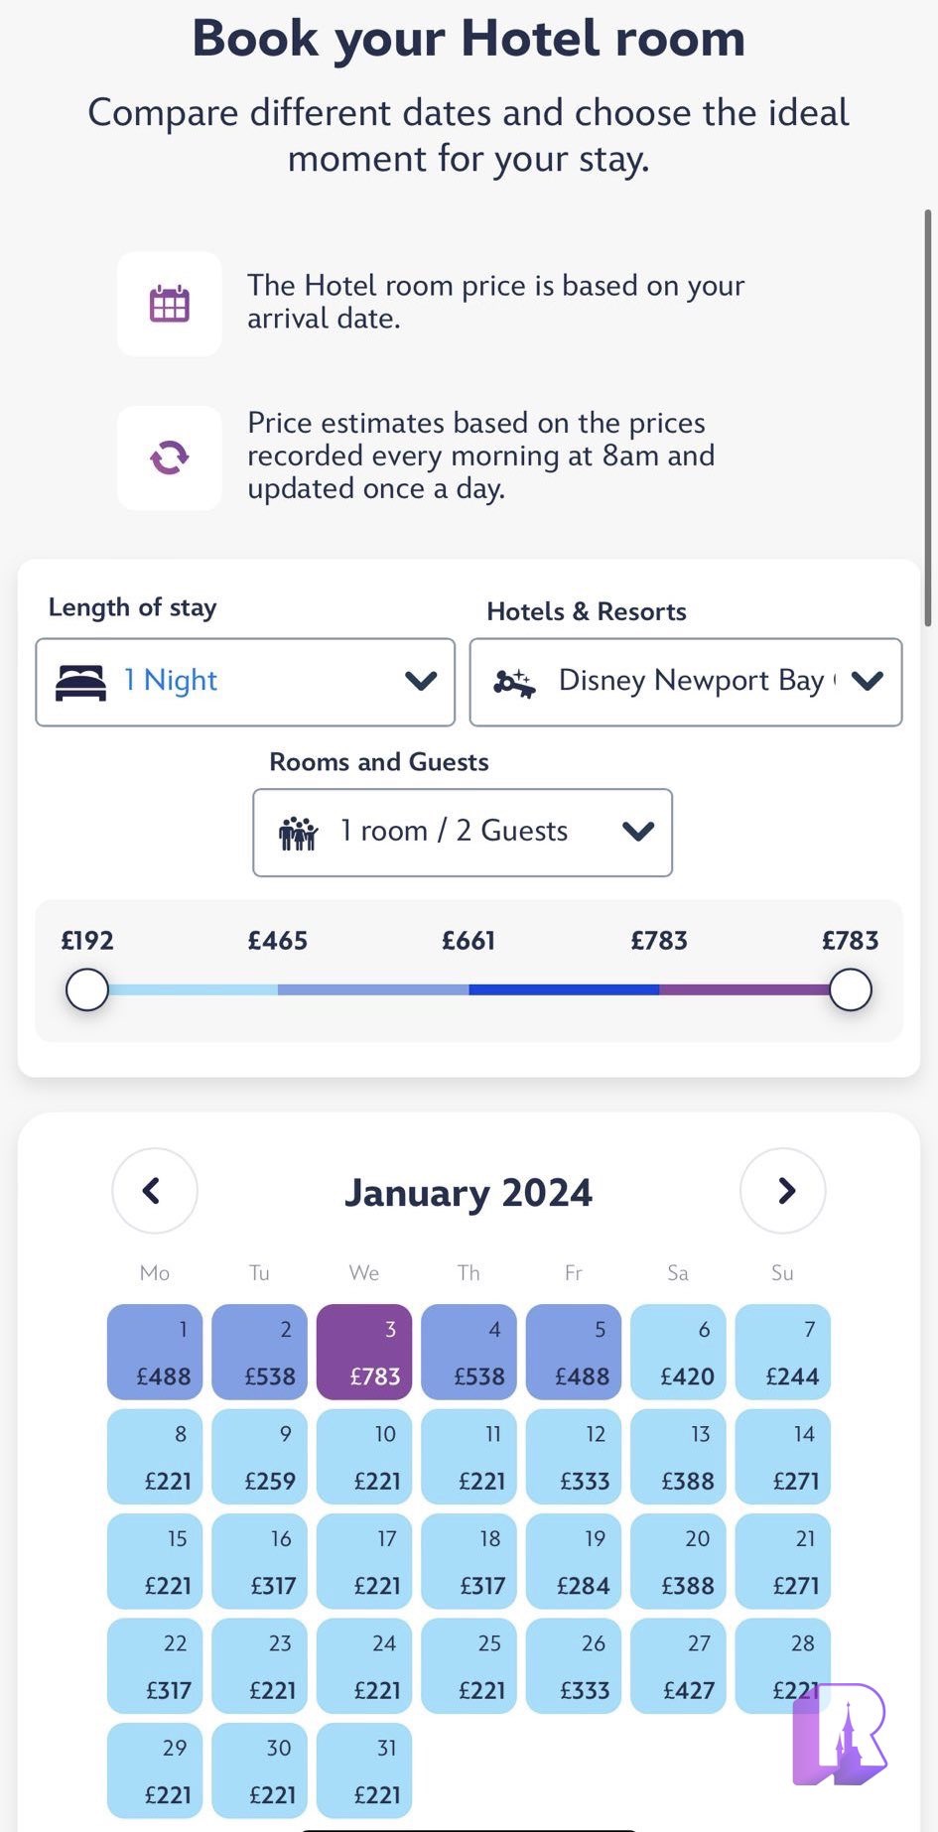Click the minimum price slider handle
This screenshot has height=1832, width=938.
pos(87,989)
